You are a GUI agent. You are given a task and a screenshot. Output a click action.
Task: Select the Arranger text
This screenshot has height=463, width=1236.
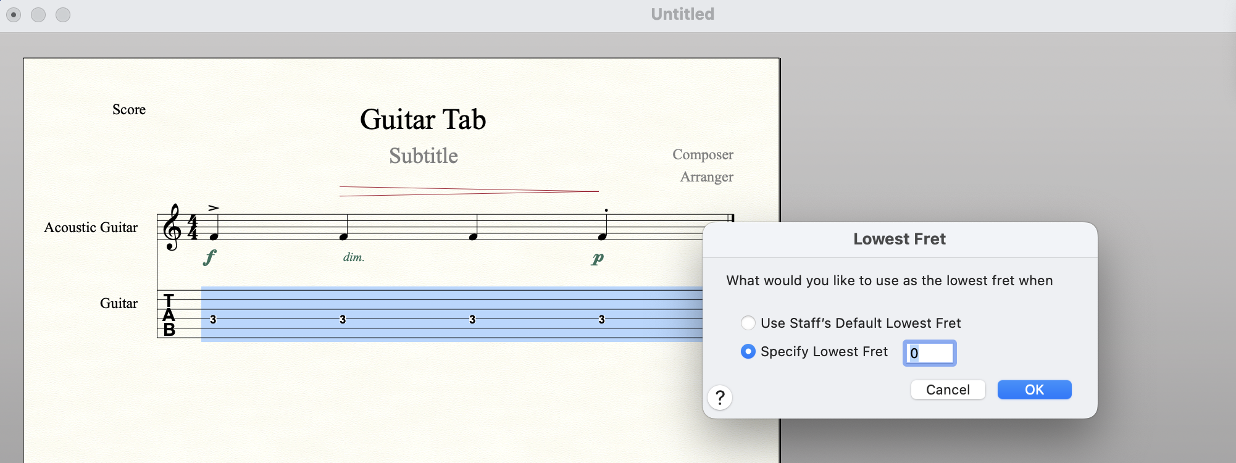click(x=706, y=177)
